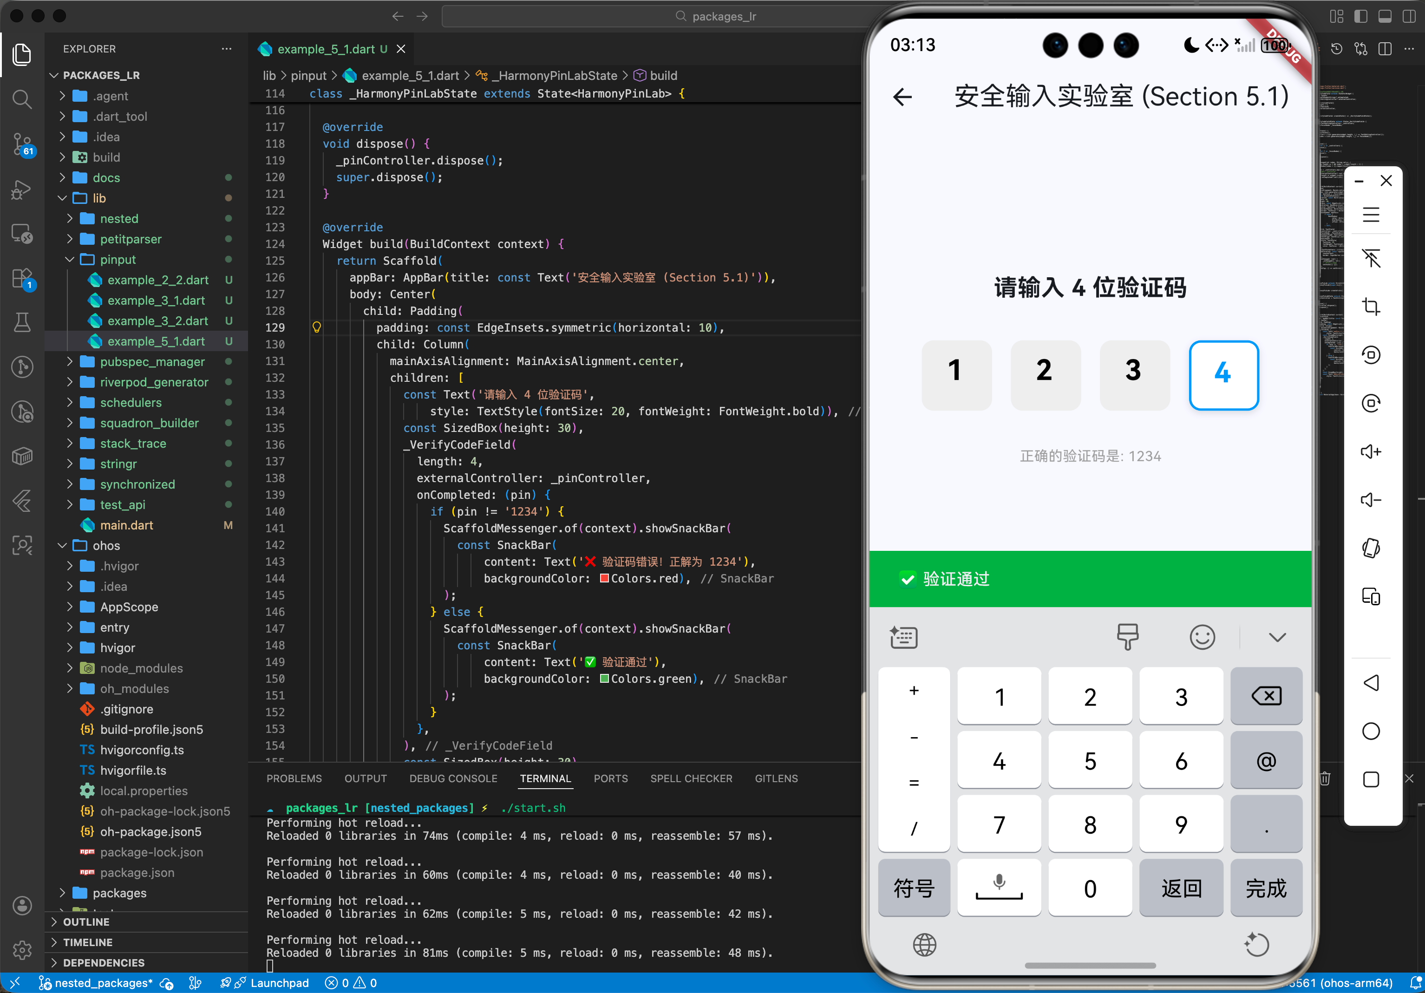
Task: Close the example_5_1.dart editor tab
Action: pyautogui.click(x=401, y=49)
